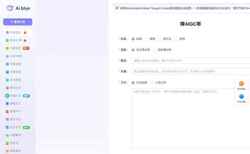Open 降AIGC率 via its green shield icon

click(7, 41)
